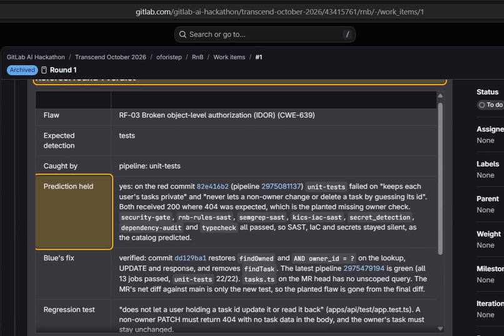
Task: Click the 'typecheck' code tag
Action: point(219,228)
